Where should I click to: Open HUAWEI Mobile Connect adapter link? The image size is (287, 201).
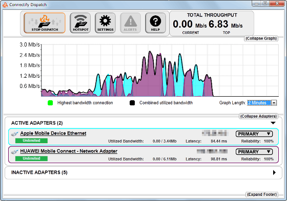point(69,151)
